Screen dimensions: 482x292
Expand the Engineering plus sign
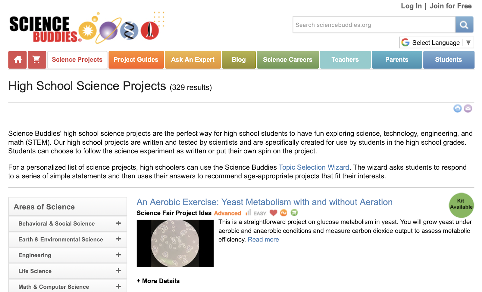click(x=118, y=255)
